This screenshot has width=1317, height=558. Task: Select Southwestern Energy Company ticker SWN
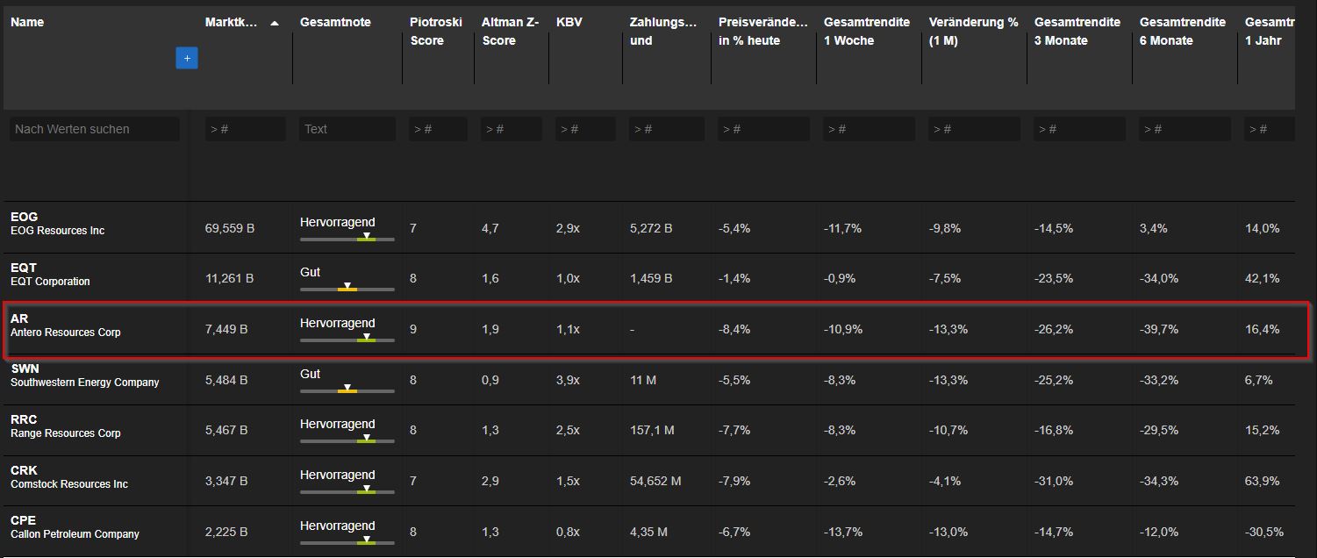[25, 368]
